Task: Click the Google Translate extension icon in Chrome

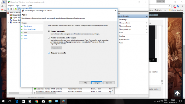Action: click(178, 6)
